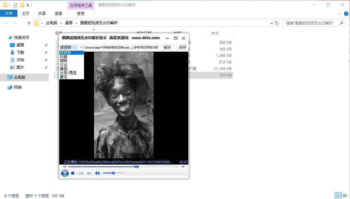Pick 最右 from the platform list
Screen dimensions: 350x199
[x=64, y=77]
